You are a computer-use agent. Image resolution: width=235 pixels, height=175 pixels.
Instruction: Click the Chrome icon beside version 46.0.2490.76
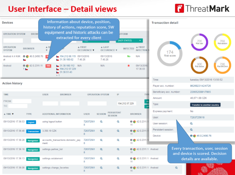(27, 57)
